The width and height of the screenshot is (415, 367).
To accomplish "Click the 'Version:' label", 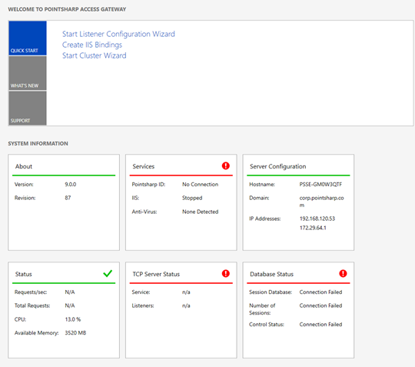I will click(x=24, y=185).
